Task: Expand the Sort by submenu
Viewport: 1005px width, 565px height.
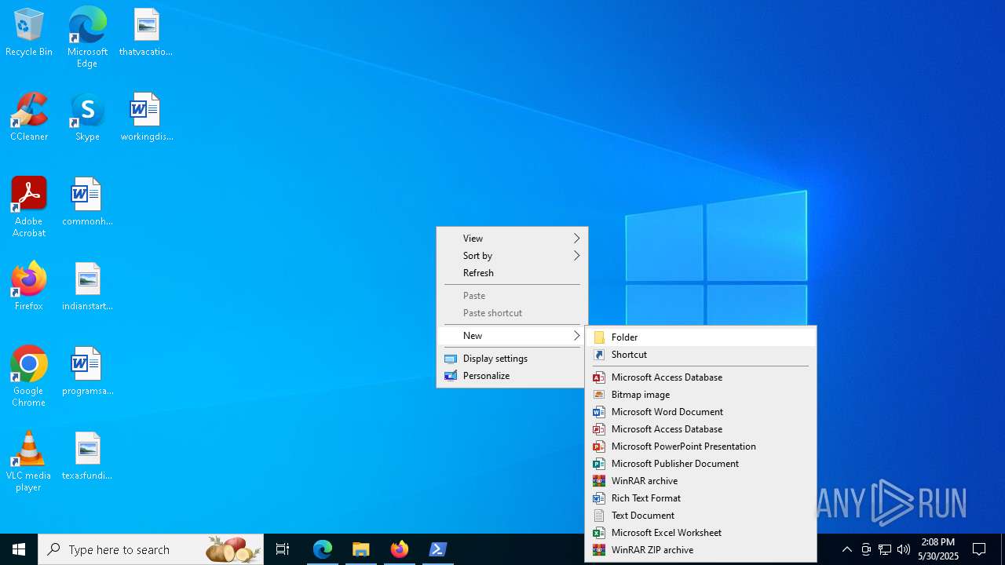Action: tap(512, 256)
